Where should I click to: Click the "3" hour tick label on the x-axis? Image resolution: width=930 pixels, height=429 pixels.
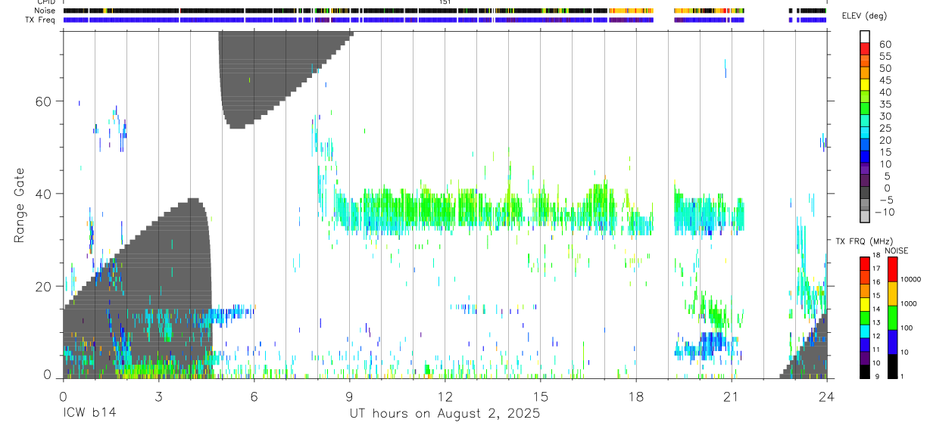158,396
